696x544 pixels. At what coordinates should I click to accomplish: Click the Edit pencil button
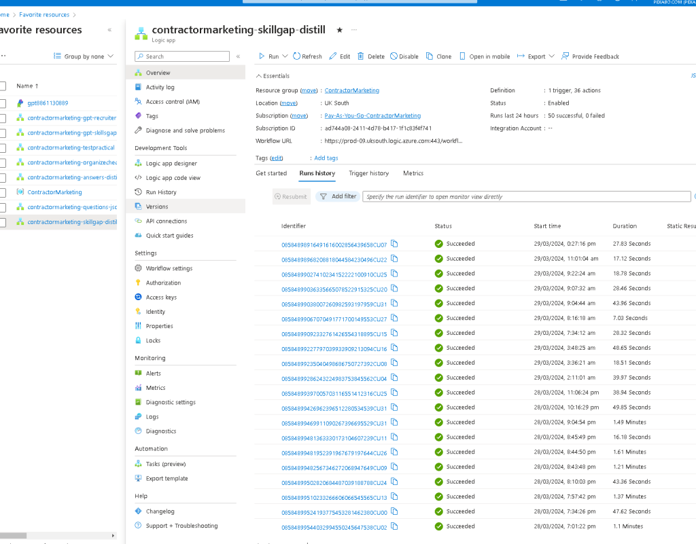coord(340,56)
